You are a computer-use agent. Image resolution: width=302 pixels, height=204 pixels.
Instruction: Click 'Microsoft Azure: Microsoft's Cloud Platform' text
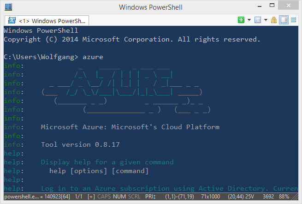[x=130, y=127]
